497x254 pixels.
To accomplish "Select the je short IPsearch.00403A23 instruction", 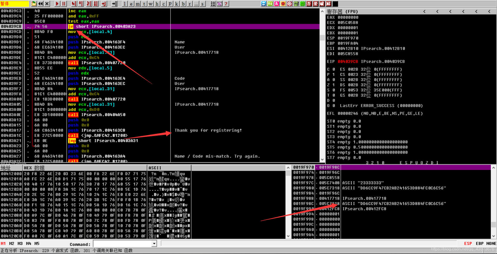I will pos(102,26).
